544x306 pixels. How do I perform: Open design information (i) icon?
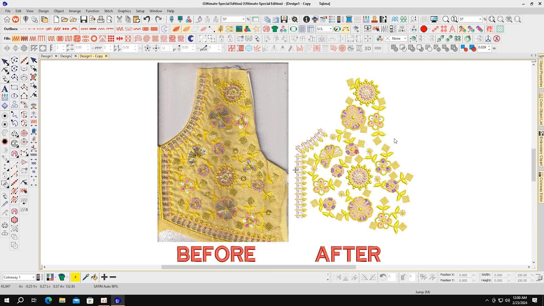(306, 19)
